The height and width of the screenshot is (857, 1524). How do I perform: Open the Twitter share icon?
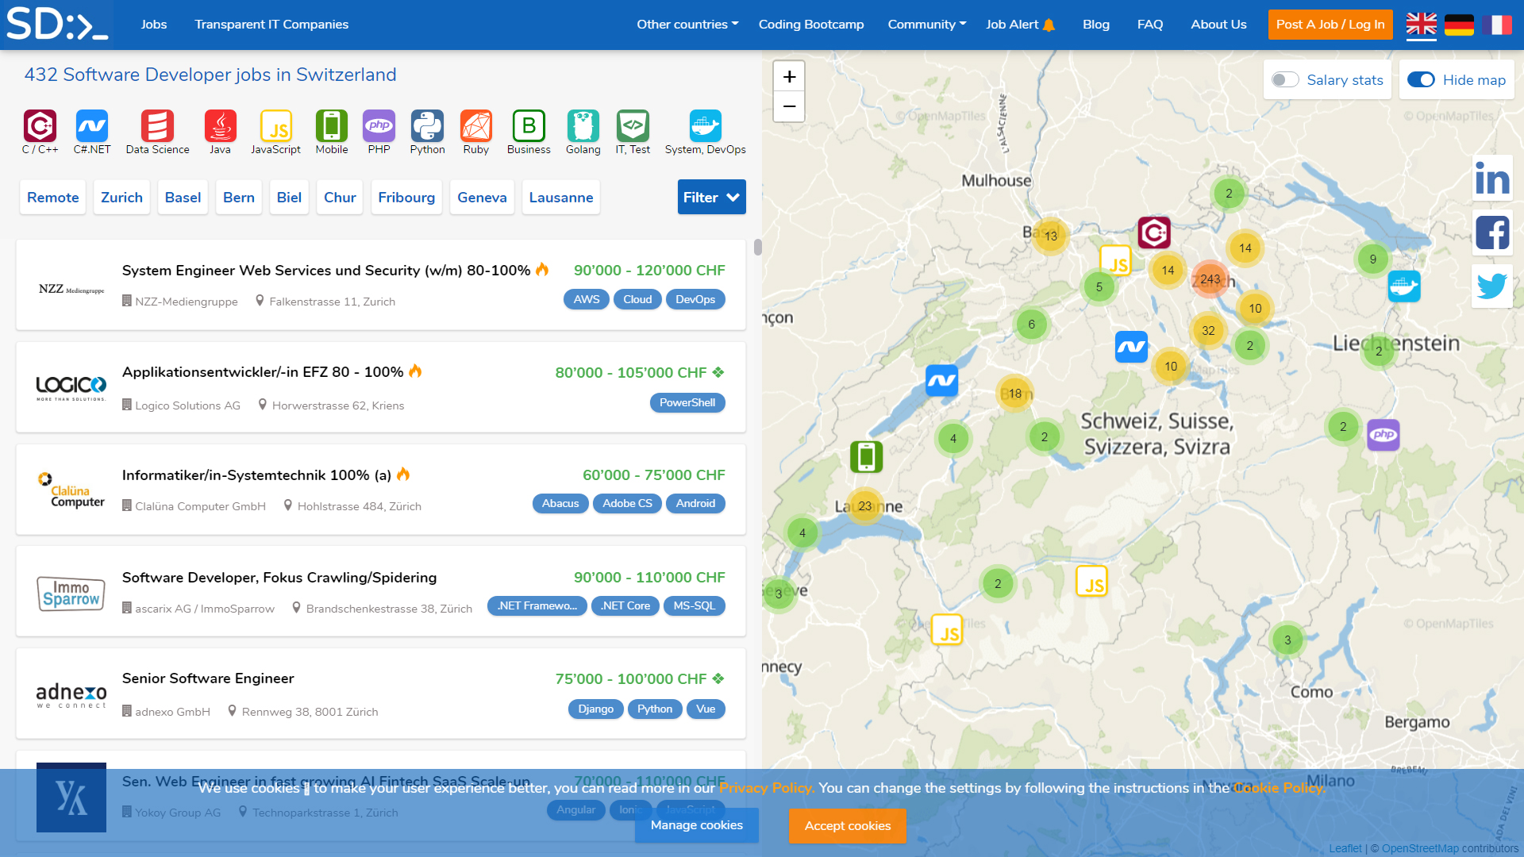point(1492,286)
